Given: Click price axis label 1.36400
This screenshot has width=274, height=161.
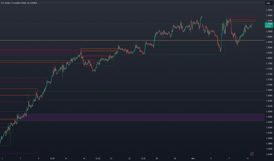Looking at the screenshot, I should point(269,101).
